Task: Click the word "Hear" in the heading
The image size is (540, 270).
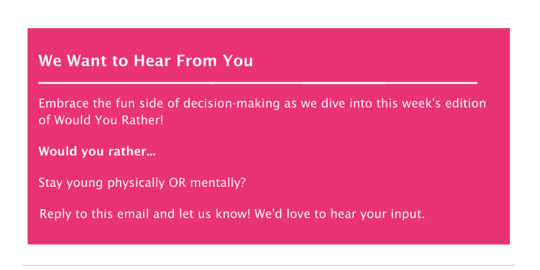Action: click(x=152, y=61)
